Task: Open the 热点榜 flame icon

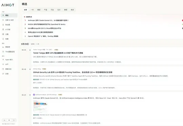Action: click(x=3, y=25)
